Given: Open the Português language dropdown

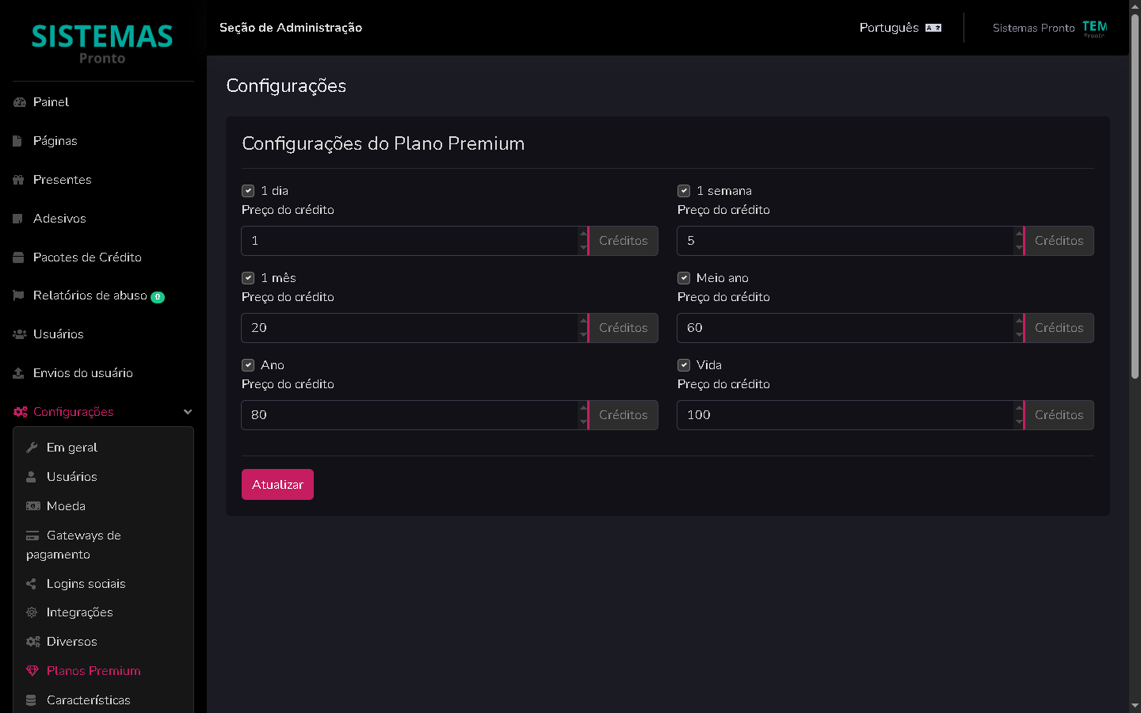Looking at the screenshot, I should pyautogui.click(x=900, y=28).
